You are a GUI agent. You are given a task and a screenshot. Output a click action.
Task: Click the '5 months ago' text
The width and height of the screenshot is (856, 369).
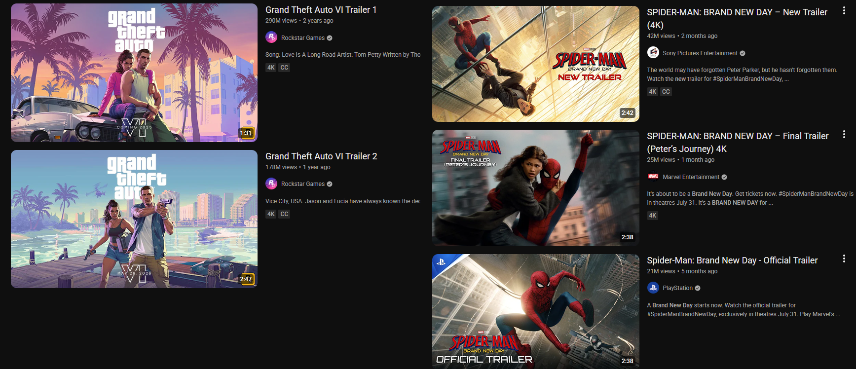pyautogui.click(x=700, y=271)
